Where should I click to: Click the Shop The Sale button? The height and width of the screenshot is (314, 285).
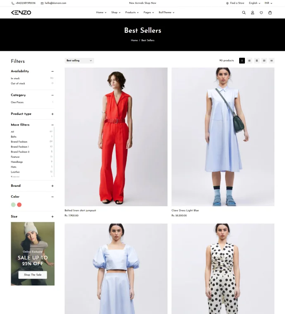[x=33, y=275]
